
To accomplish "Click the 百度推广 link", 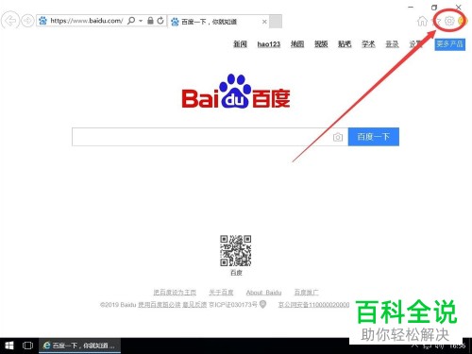I will click(x=306, y=293).
